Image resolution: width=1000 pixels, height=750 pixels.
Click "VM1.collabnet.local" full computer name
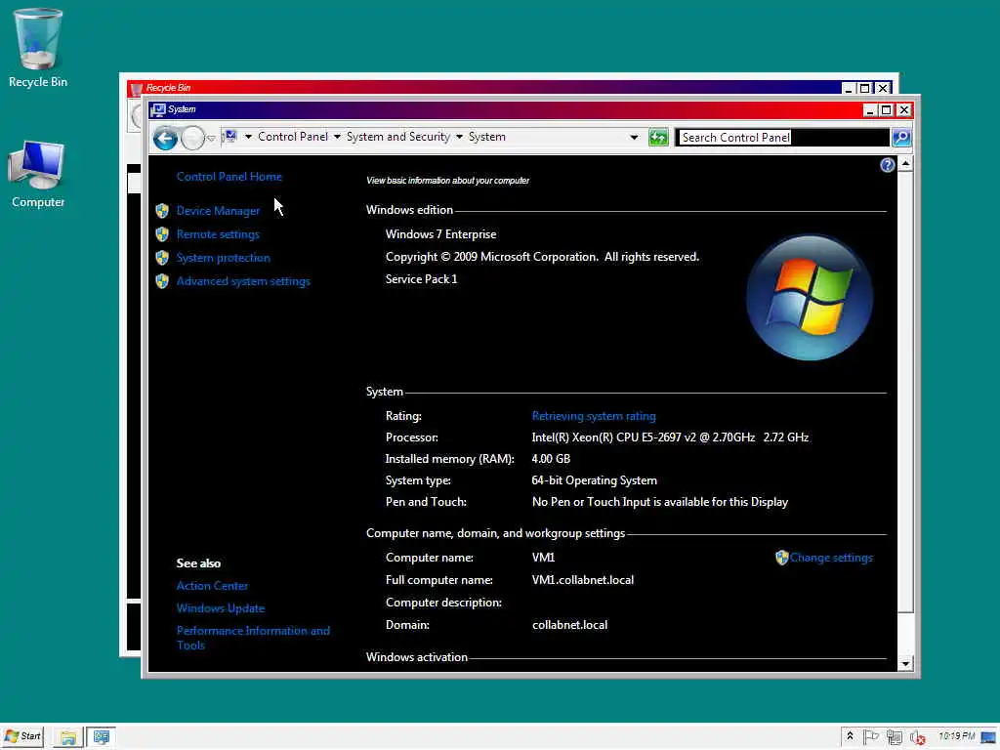tap(583, 580)
